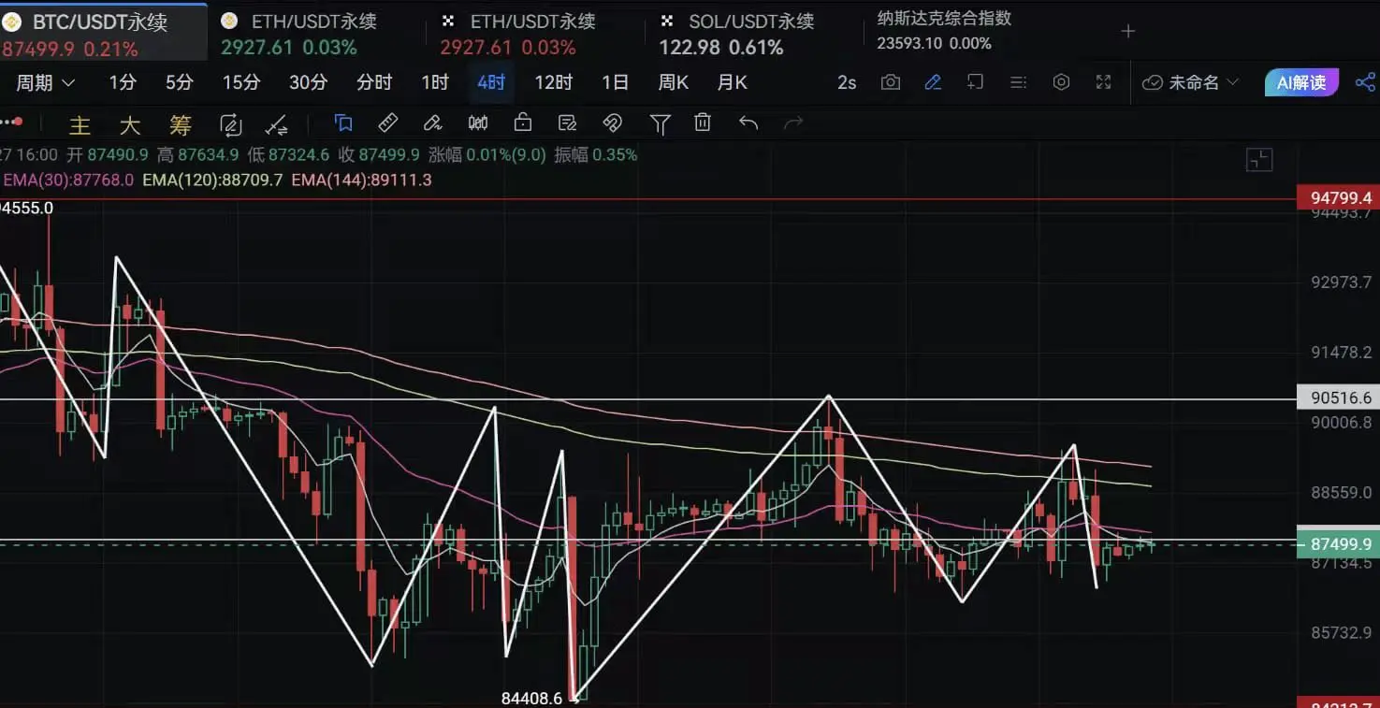Select the blue bookmark drawing-layer icon
Screen dimensions: 1380x708
pyautogui.click(x=343, y=123)
